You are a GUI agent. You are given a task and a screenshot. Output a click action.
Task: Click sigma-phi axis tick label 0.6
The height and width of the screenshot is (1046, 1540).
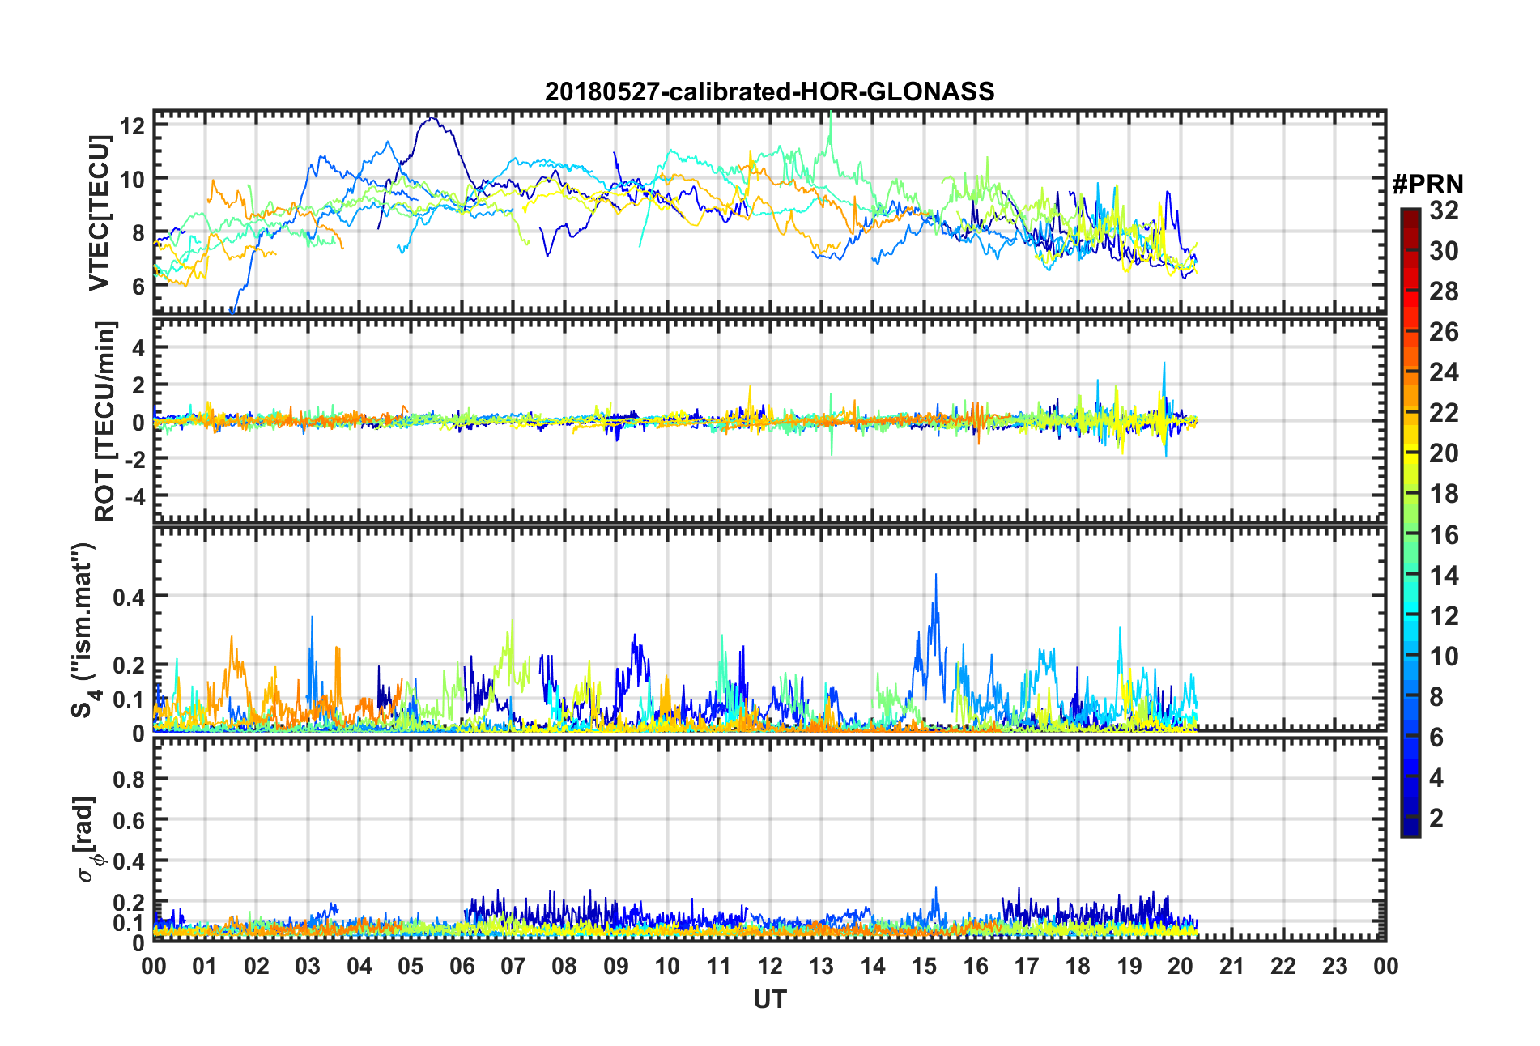129,820
